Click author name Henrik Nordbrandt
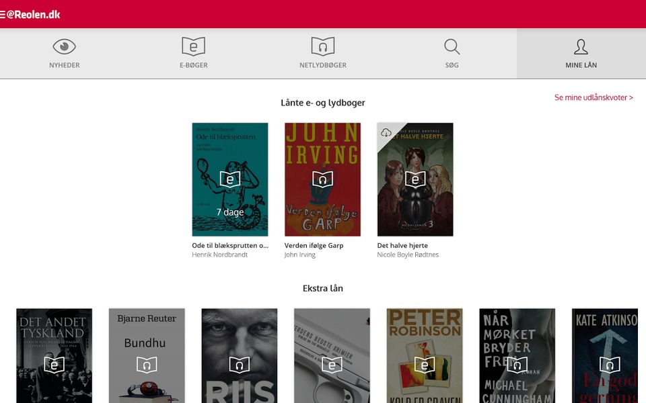646x403 pixels. pyautogui.click(x=219, y=255)
